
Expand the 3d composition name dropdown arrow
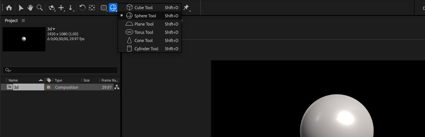pyautogui.click(x=54, y=29)
